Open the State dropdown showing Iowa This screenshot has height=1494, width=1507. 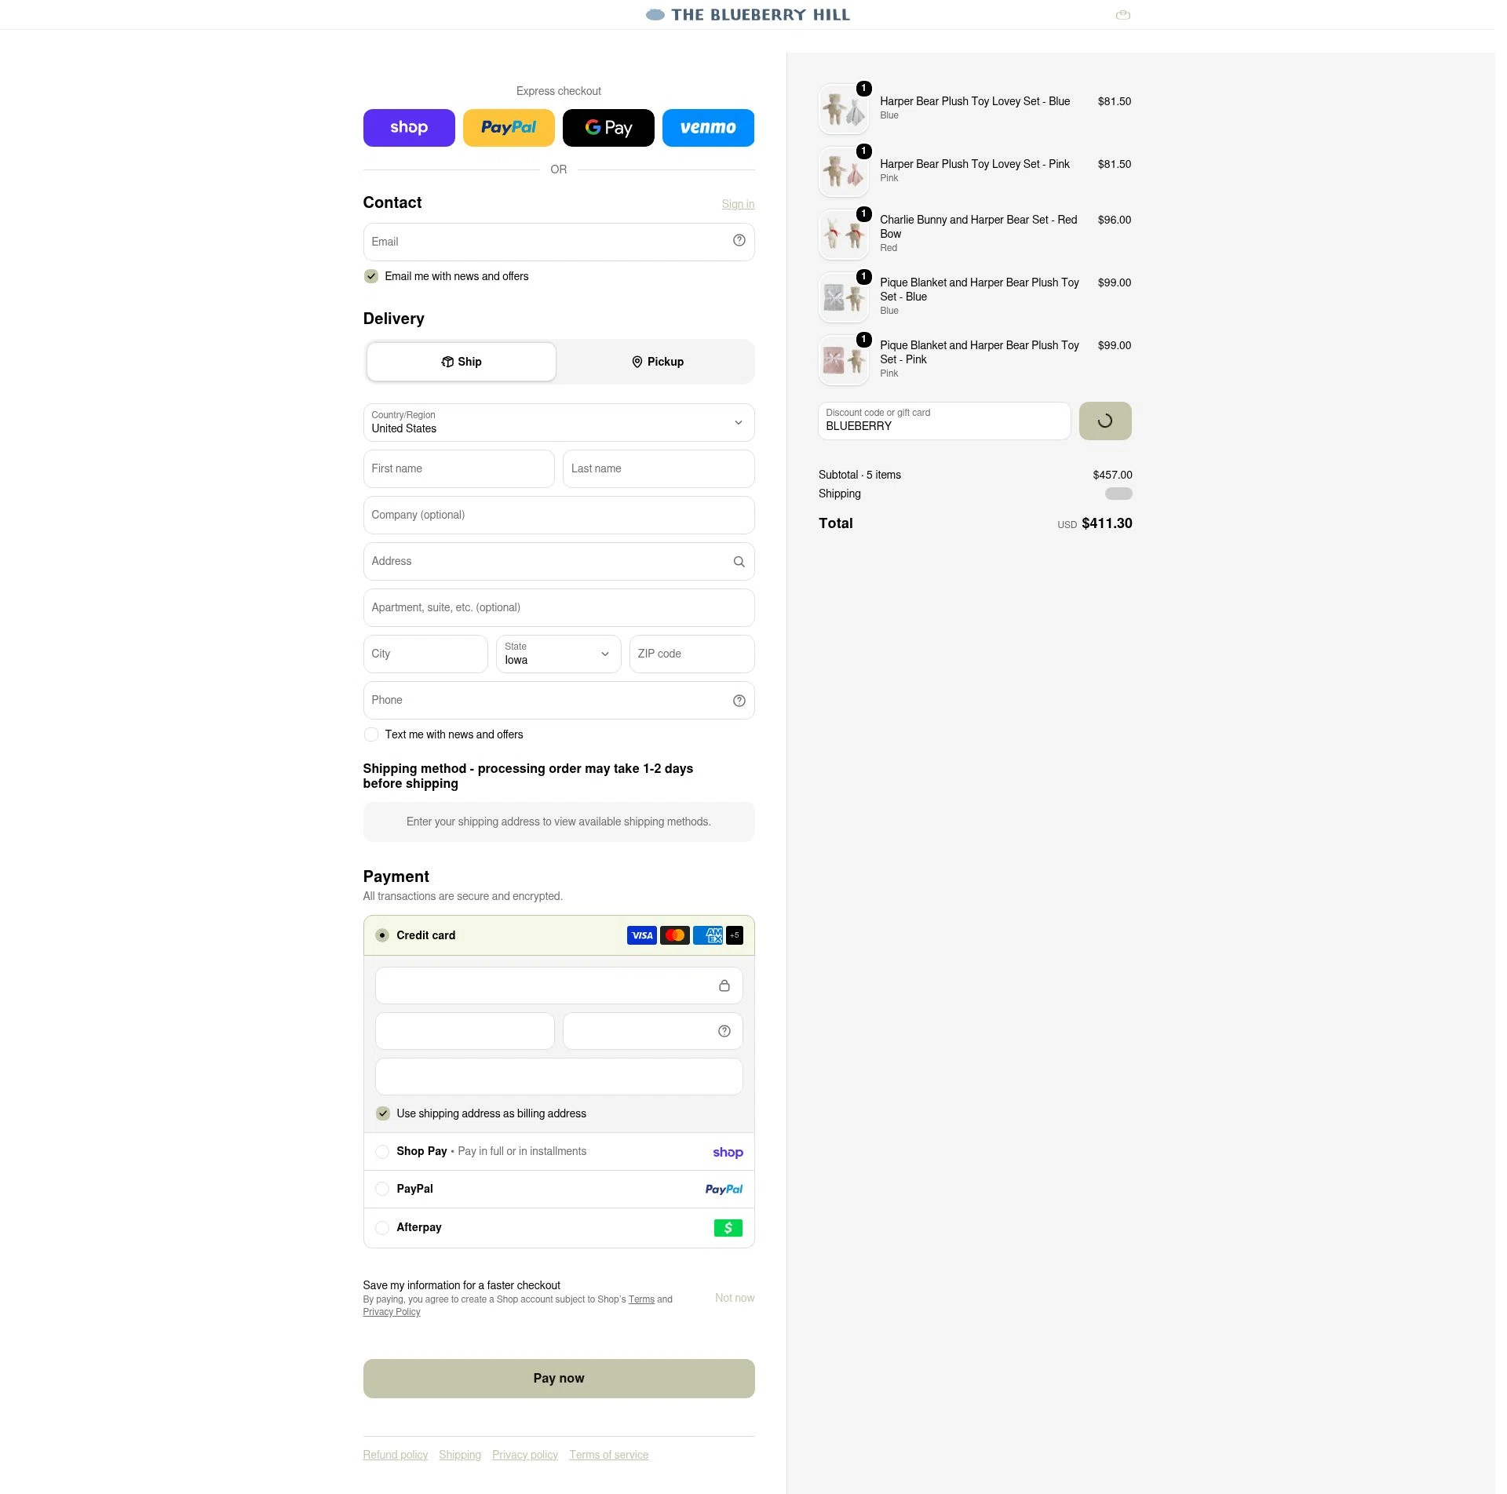click(558, 654)
